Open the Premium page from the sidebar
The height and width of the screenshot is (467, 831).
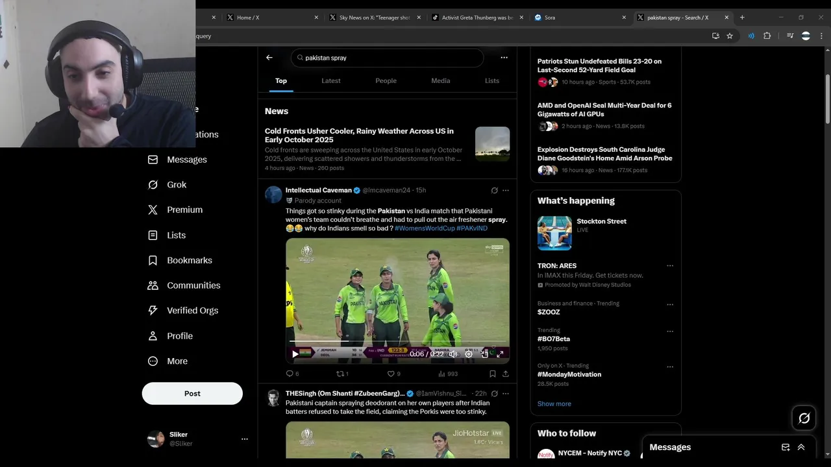point(175,210)
